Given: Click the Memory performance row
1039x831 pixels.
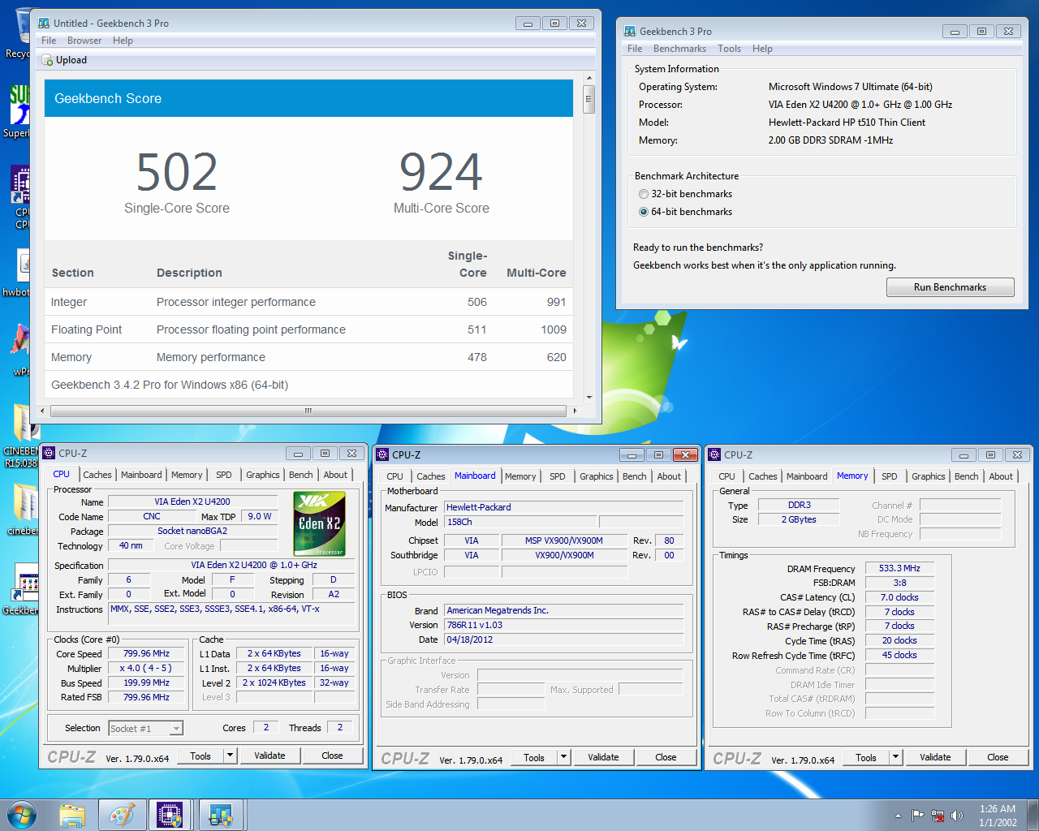Looking at the screenshot, I should 308,357.
